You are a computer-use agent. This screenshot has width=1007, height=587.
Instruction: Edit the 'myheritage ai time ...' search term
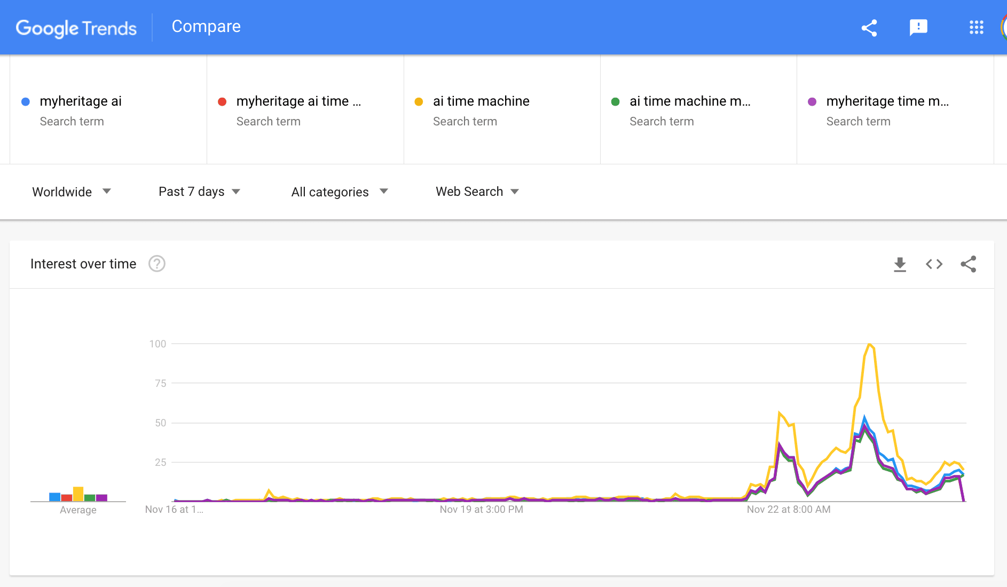(x=305, y=110)
